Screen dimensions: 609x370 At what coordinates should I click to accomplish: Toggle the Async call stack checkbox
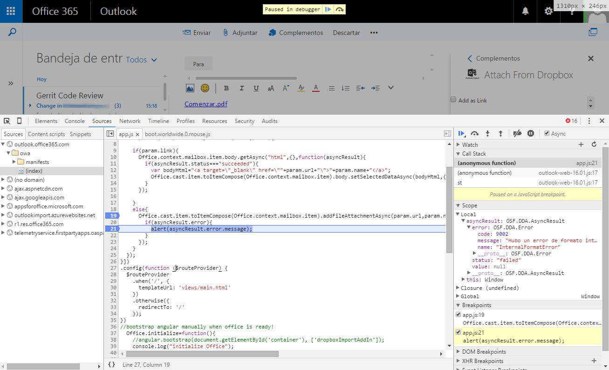click(547, 134)
